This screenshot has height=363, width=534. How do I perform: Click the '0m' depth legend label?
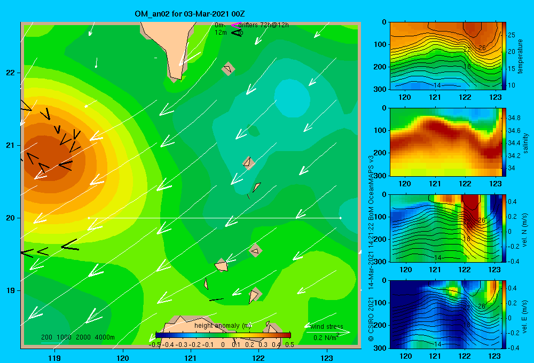[219, 25]
